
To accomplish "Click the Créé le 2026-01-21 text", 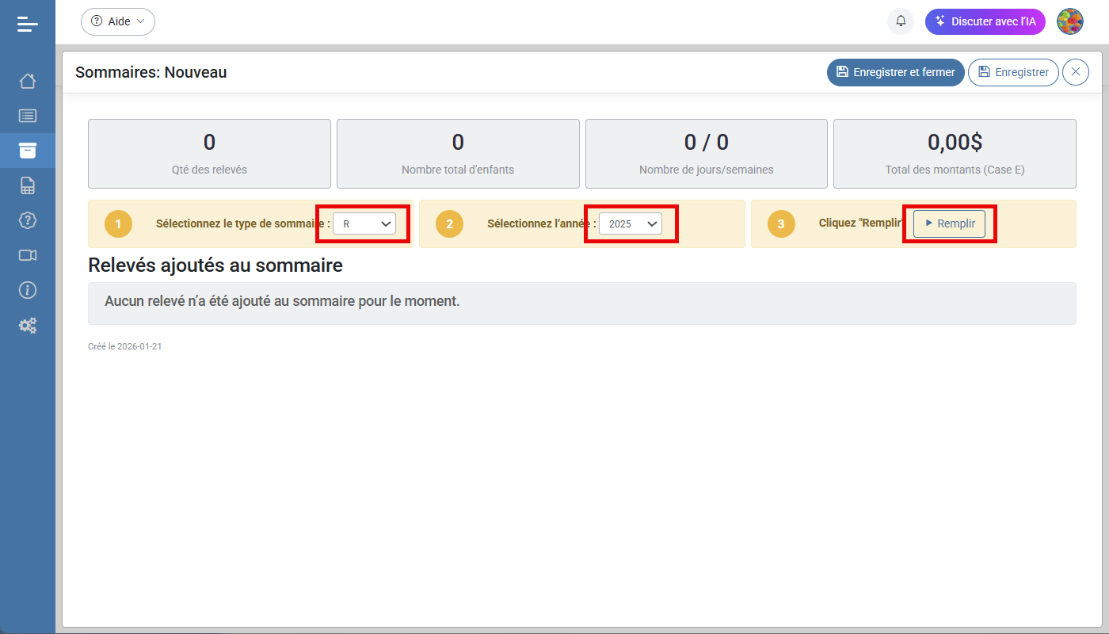I will coord(125,346).
